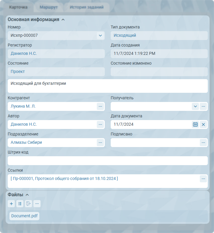Screen dimensions: 214x233
Task: Open the Document.pdf file
Action: tap(24, 216)
